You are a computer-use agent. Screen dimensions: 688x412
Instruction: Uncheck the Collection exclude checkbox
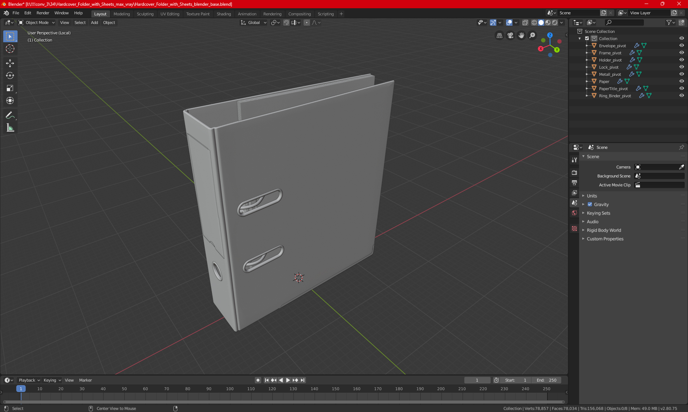587,39
